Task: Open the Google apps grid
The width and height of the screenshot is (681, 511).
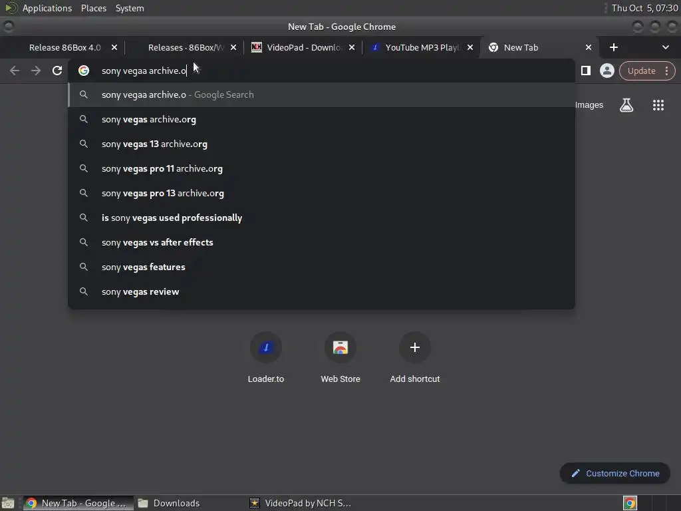Action: coord(658,105)
